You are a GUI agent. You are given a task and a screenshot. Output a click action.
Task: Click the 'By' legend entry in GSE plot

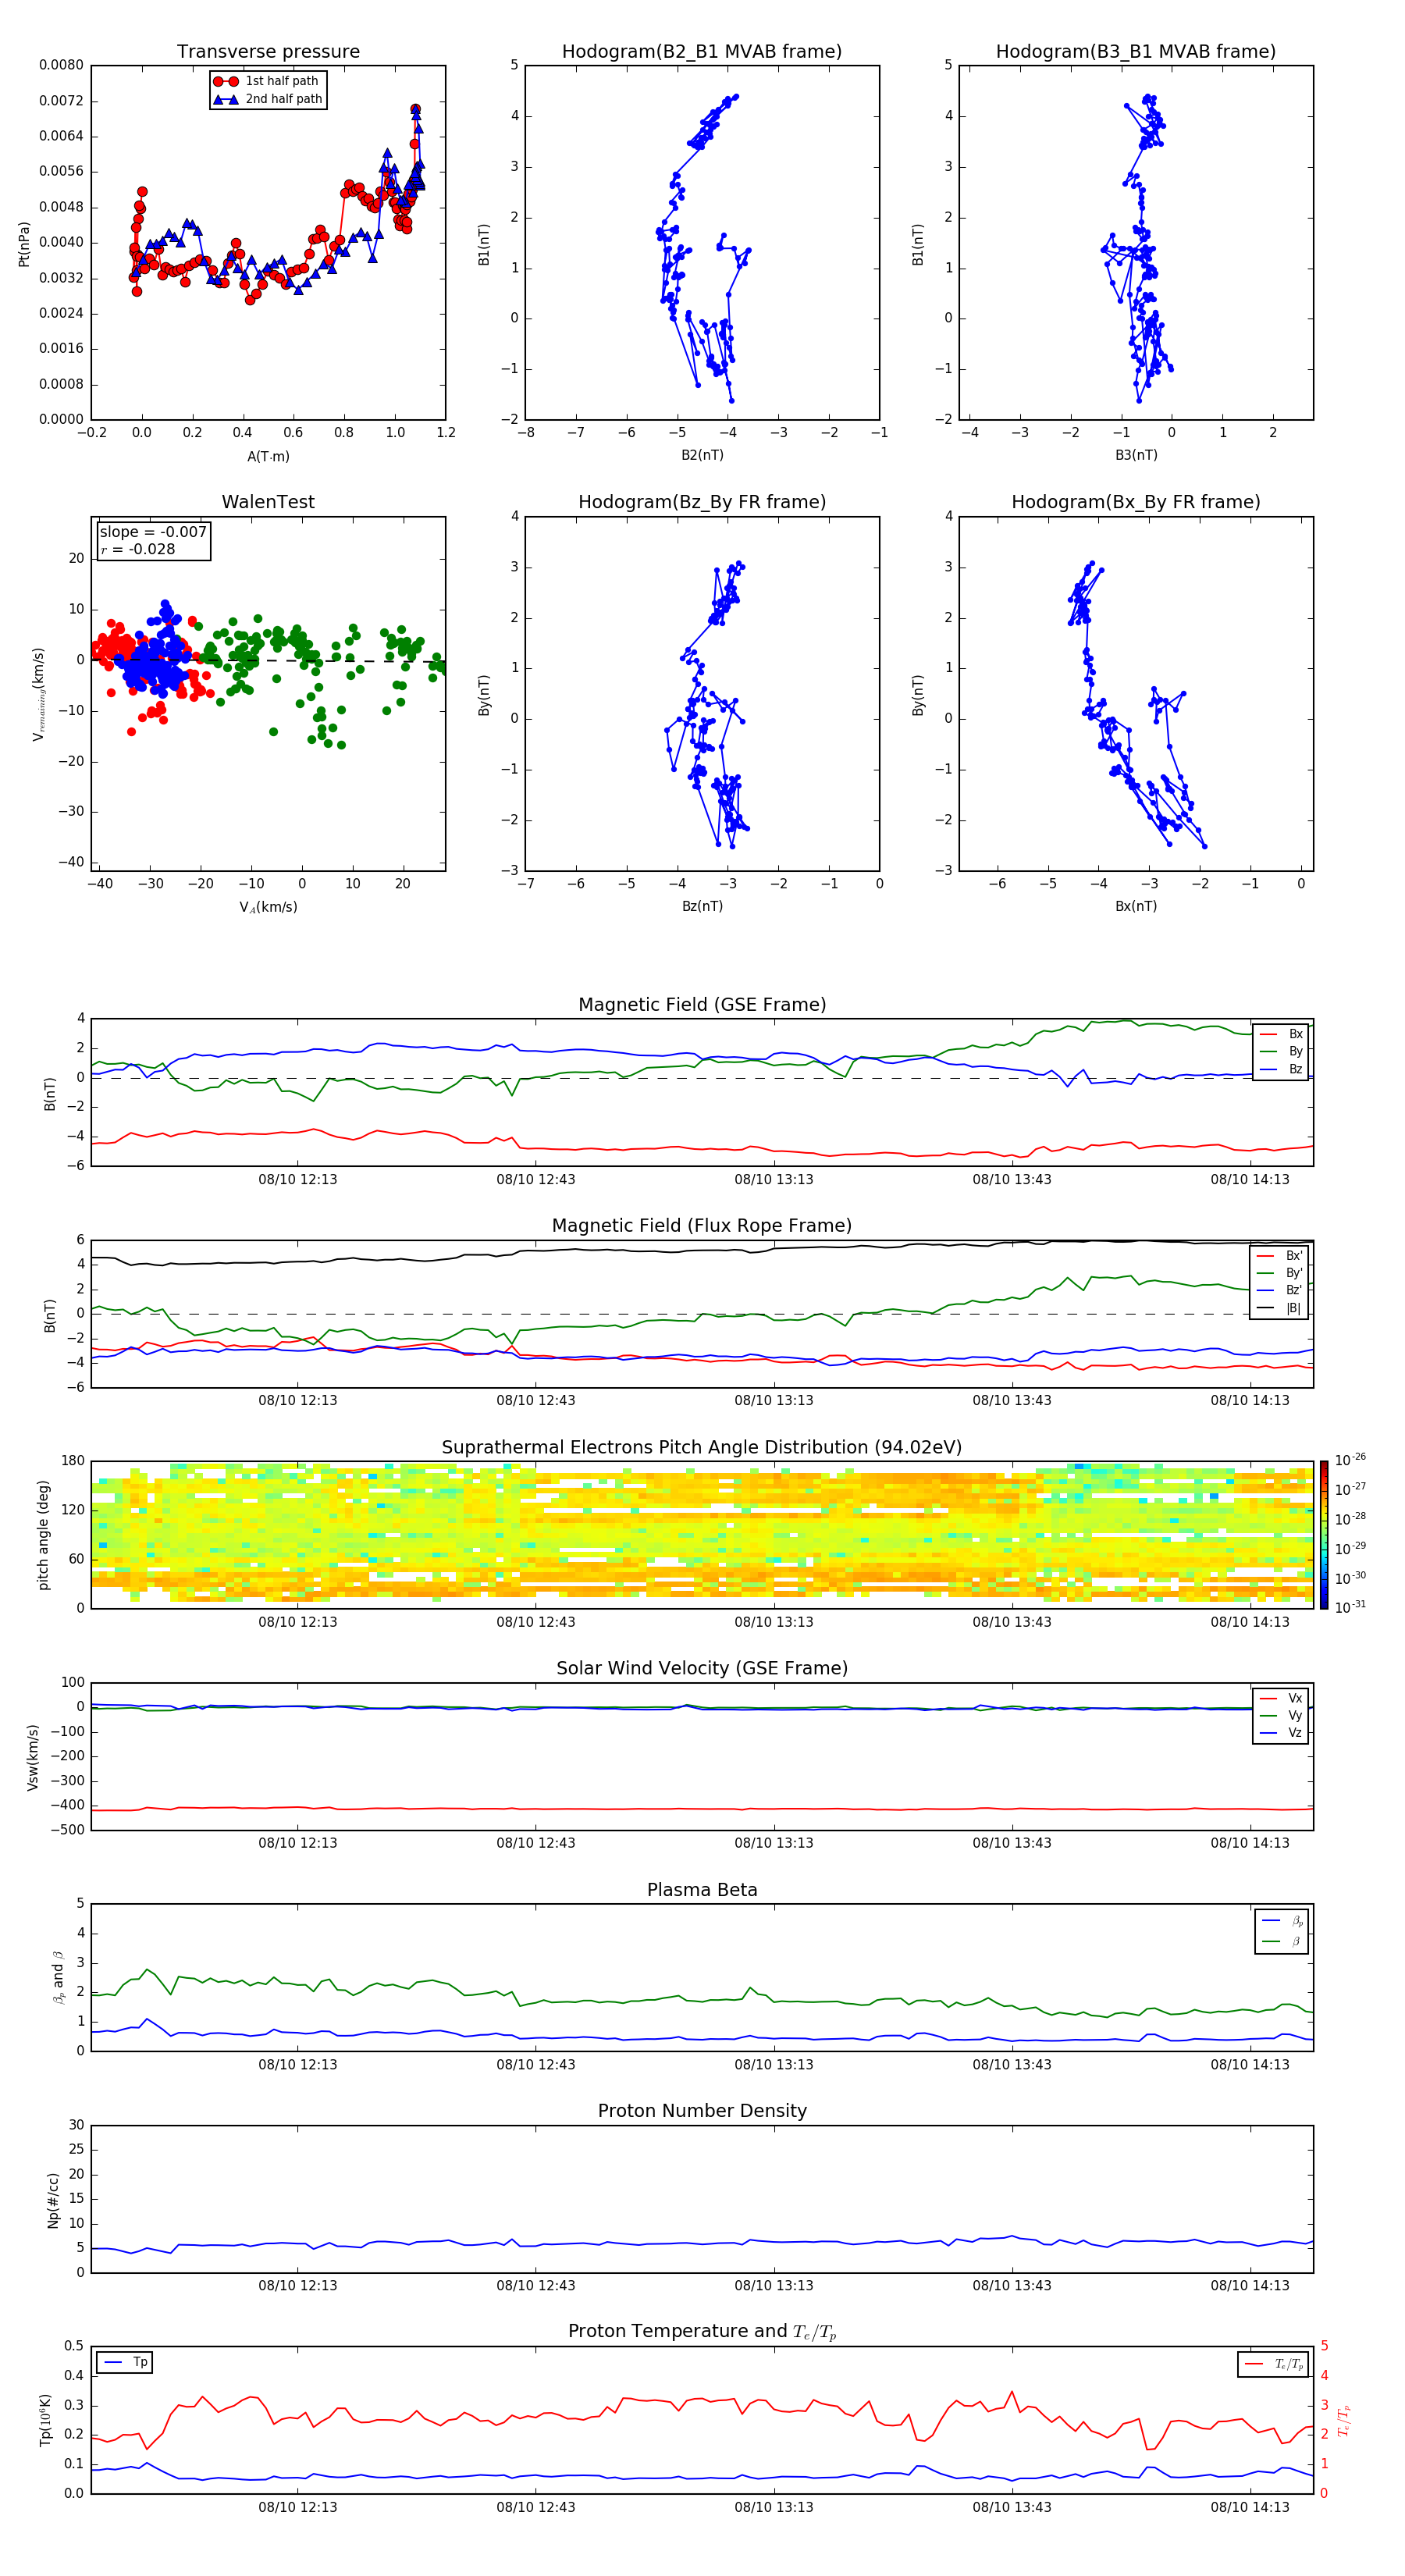click(x=1281, y=1052)
